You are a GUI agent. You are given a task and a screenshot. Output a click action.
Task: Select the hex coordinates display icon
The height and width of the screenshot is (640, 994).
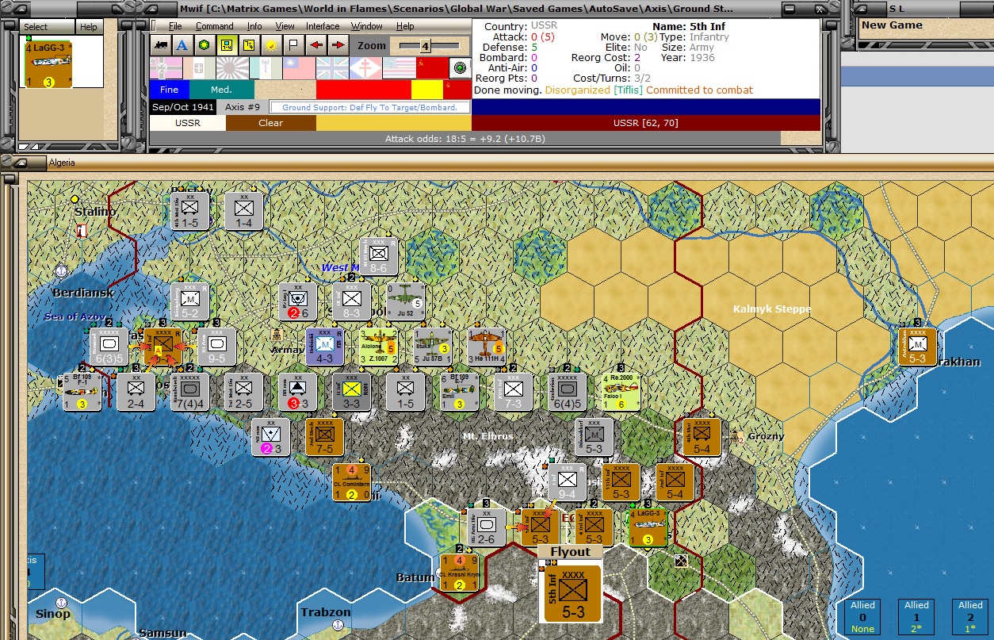coord(248,45)
